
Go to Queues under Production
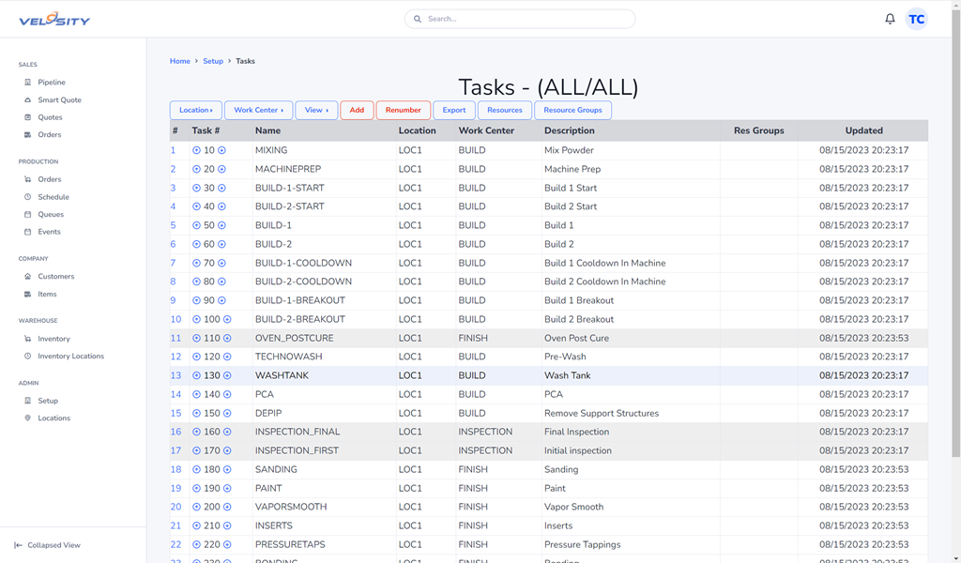click(x=51, y=215)
